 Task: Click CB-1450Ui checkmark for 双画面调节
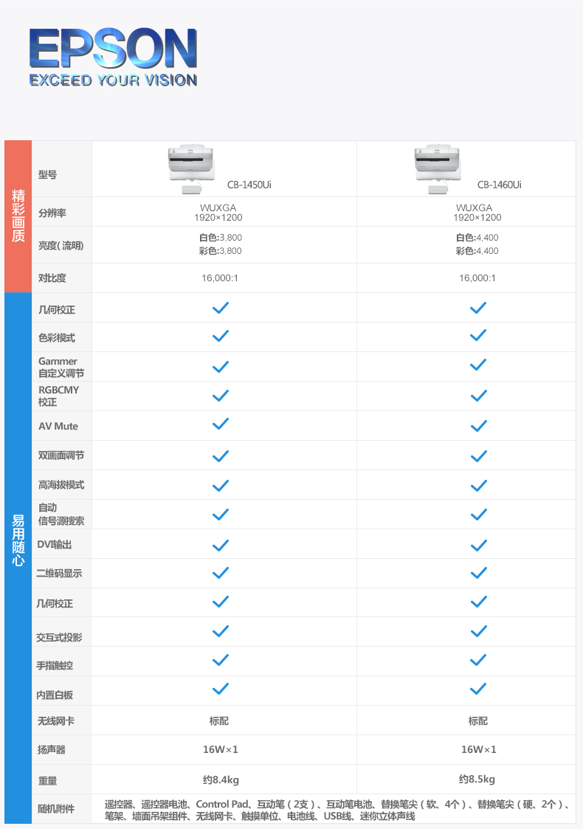[221, 455]
